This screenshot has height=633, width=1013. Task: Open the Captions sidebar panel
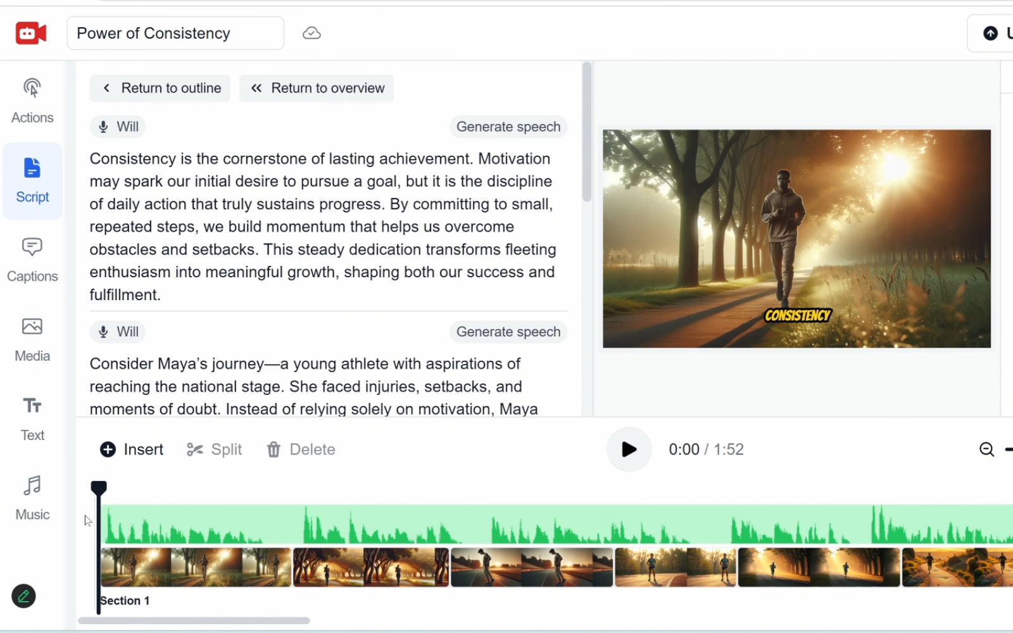pos(32,260)
